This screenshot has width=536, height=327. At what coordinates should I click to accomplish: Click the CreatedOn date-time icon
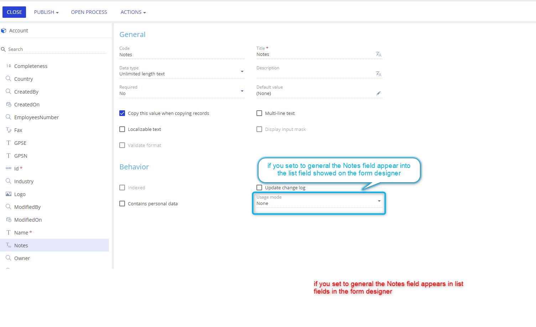click(9, 104)
